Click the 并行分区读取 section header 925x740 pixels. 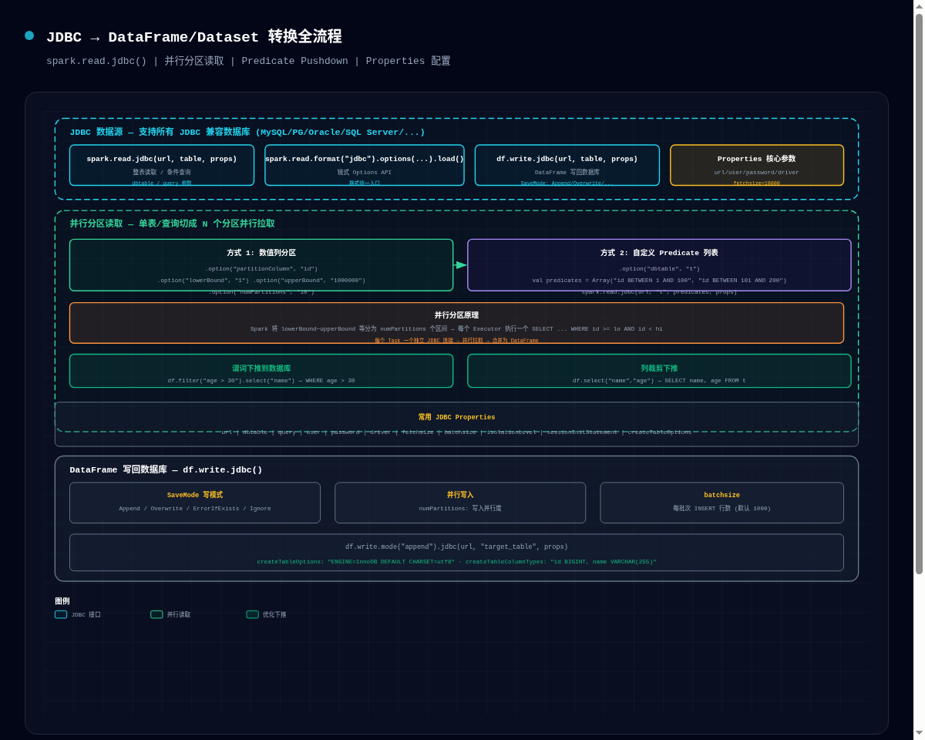(172, 224)
